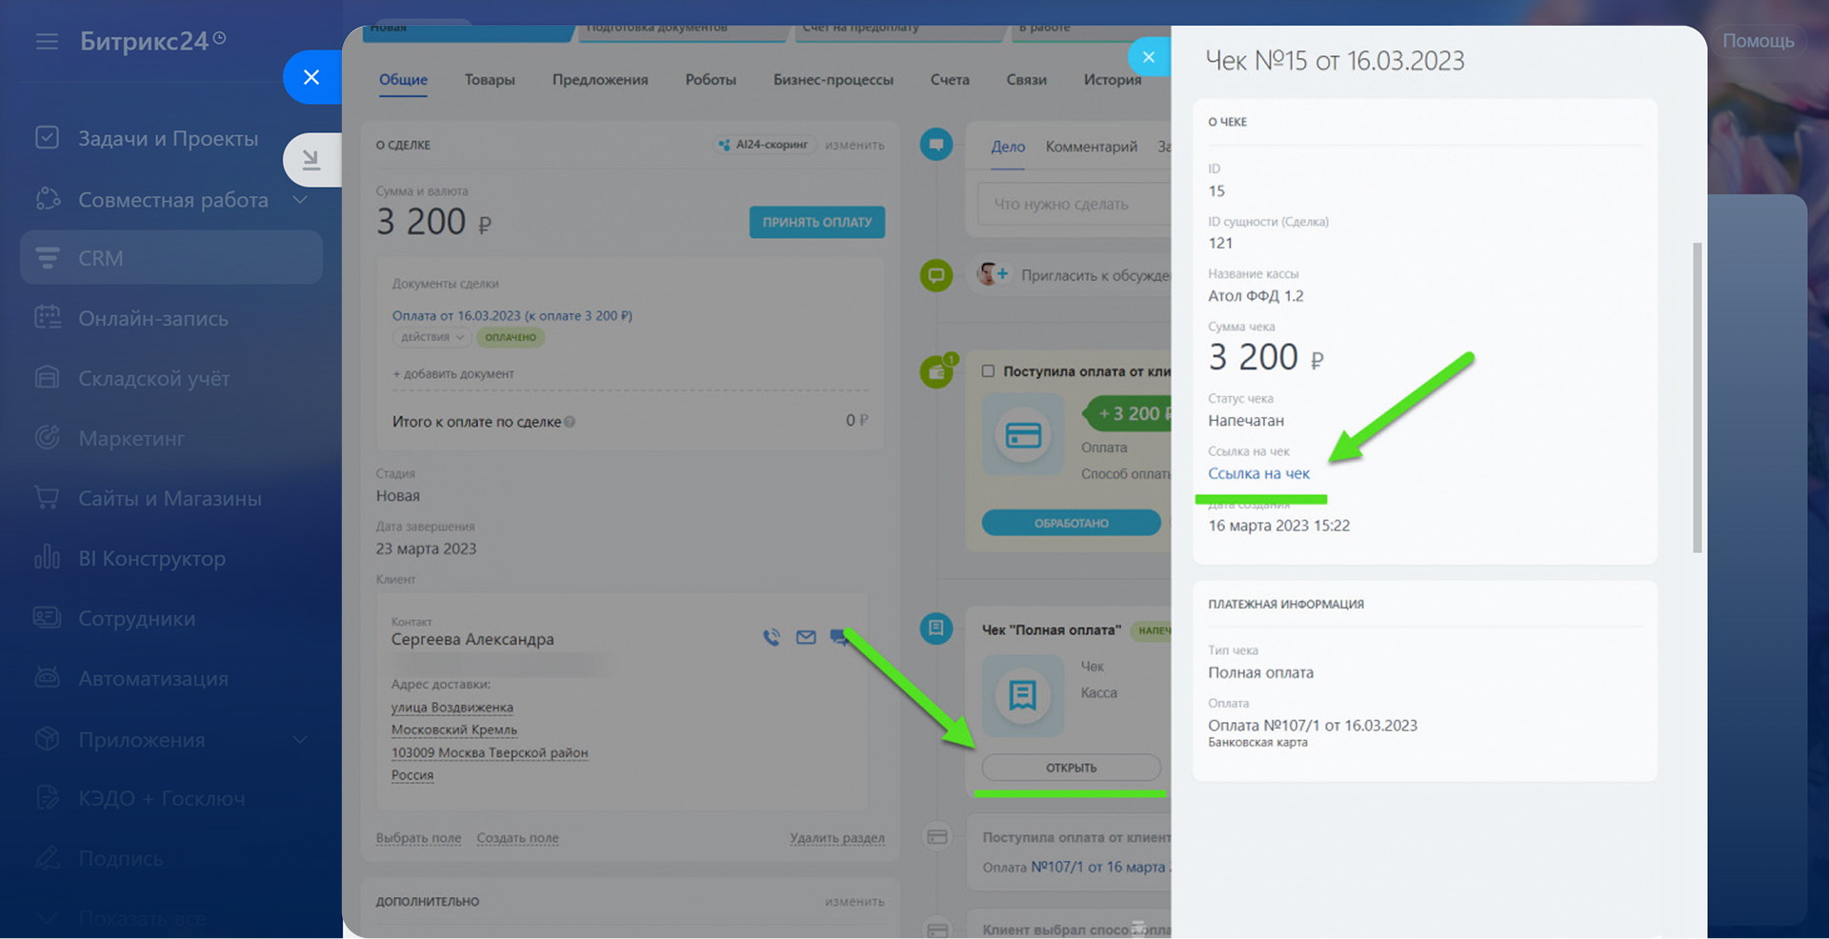Open Онлайн-запись calendar icon

tap(47, 318)
